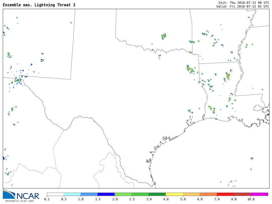Click the NCAR logo
272x204 pixels.
click(21, 194)
